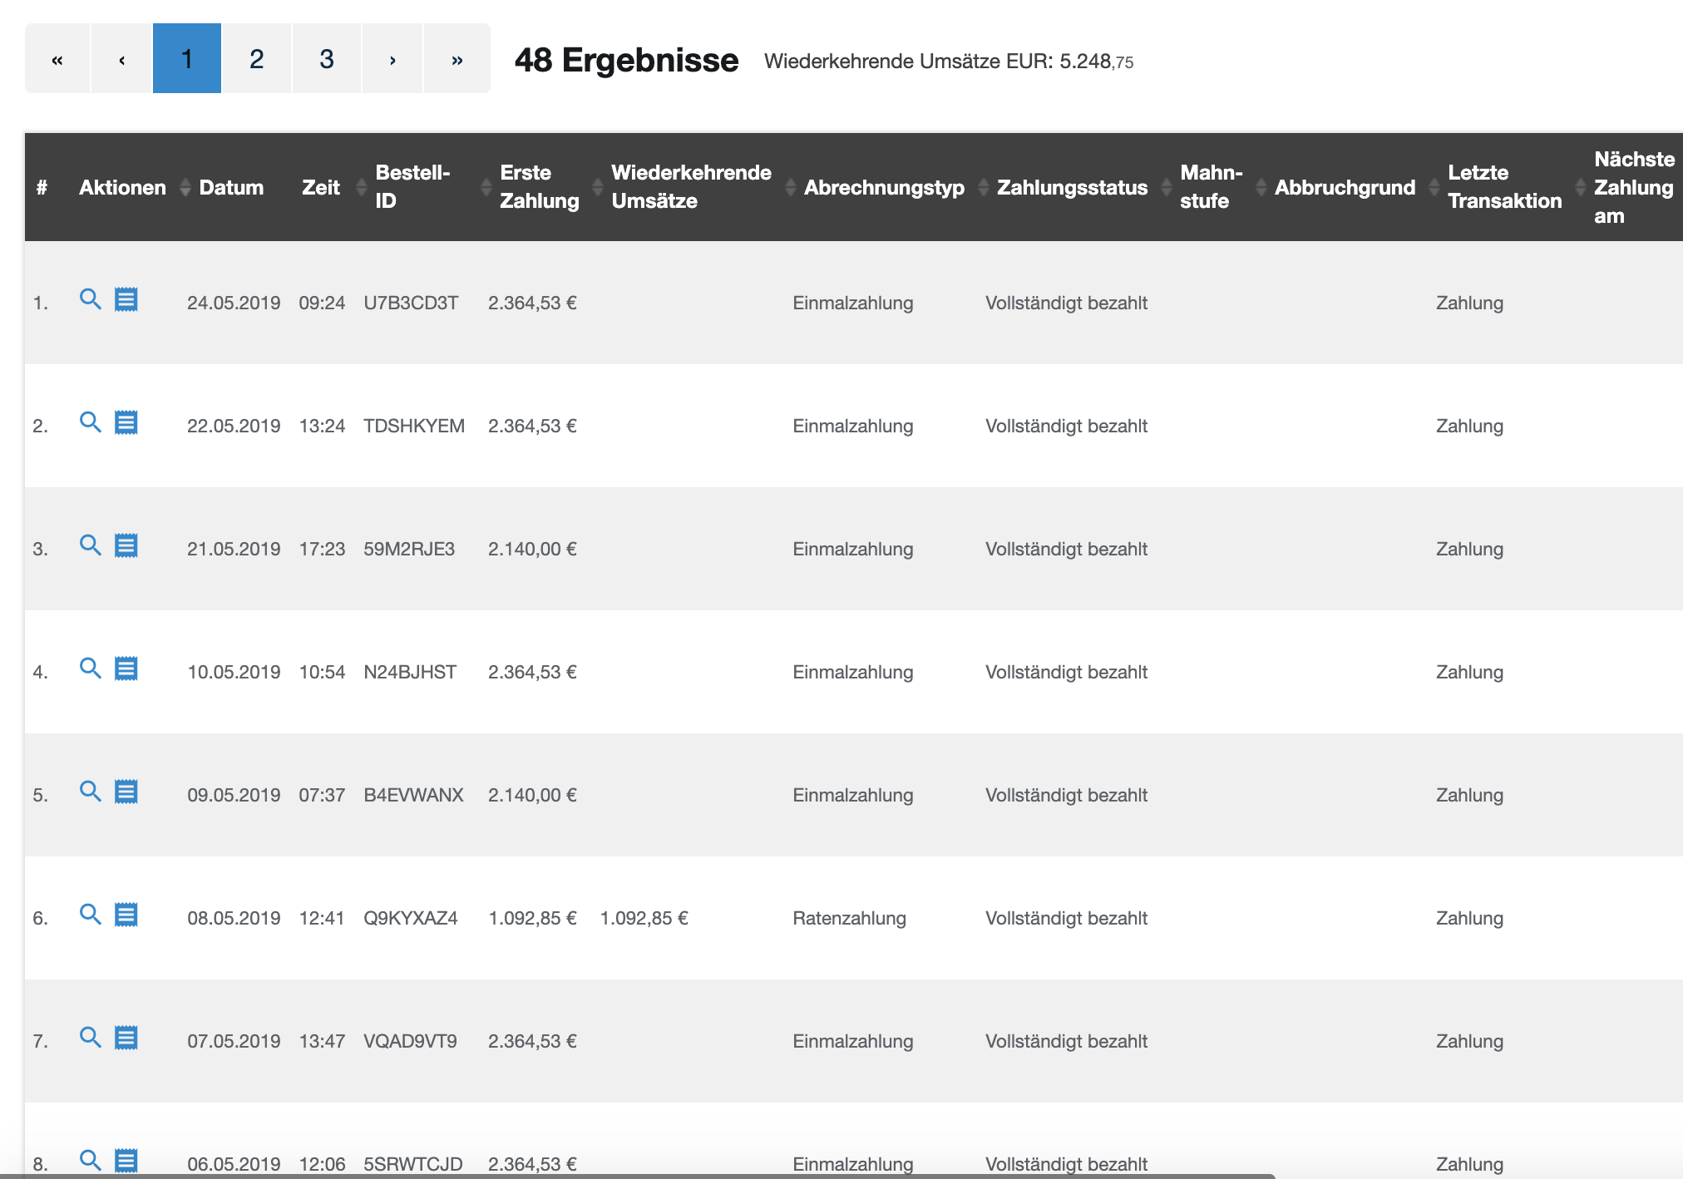The image size is (1683, 1179).
Task: Open details magnifier for order B4EVWANX
Action: [90, 792]
